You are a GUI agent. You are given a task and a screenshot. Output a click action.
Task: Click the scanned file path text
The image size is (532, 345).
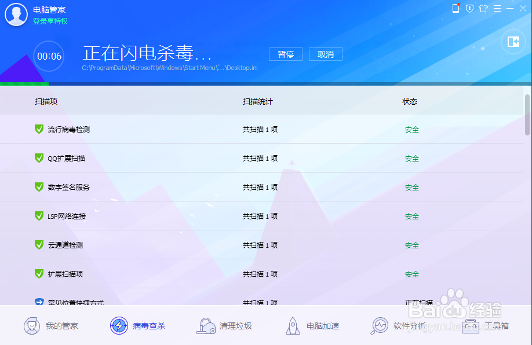(170, 68)
